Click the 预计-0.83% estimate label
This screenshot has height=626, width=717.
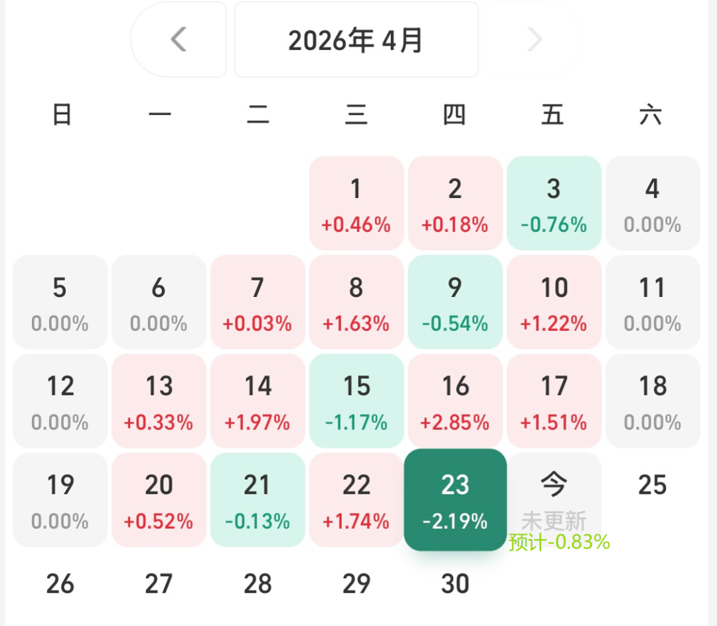click(559, 542)
